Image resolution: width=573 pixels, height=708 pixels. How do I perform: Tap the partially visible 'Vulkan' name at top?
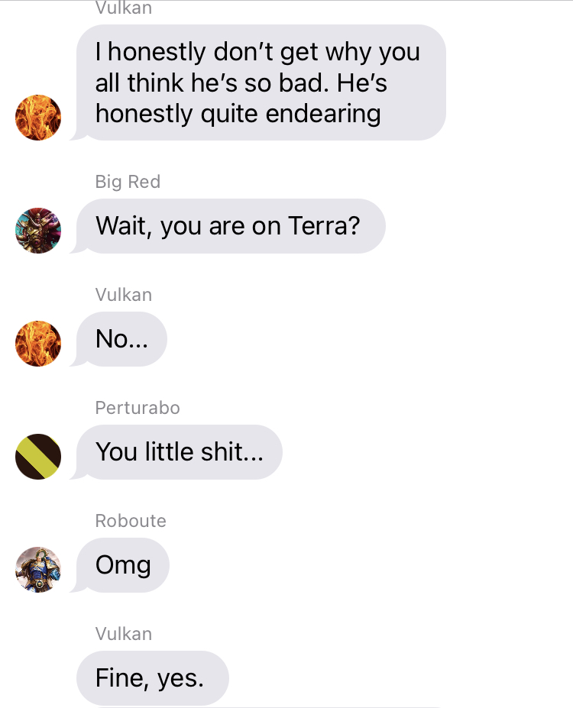pos(124,8)
